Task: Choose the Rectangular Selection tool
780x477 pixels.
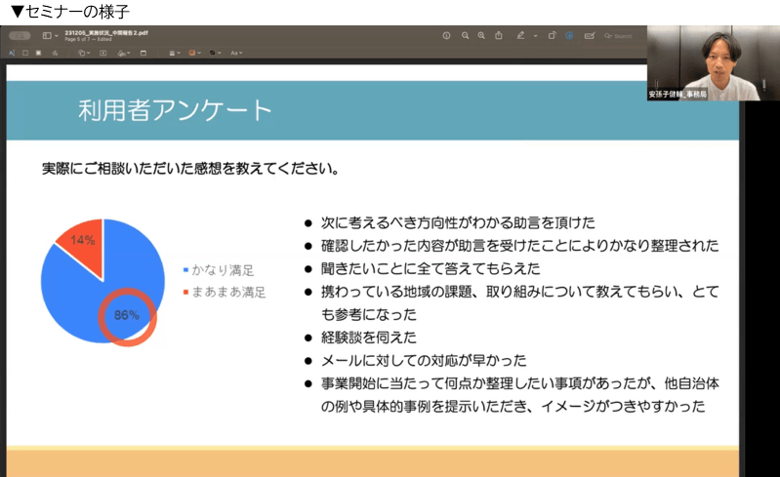Action: tap(24, 53)
